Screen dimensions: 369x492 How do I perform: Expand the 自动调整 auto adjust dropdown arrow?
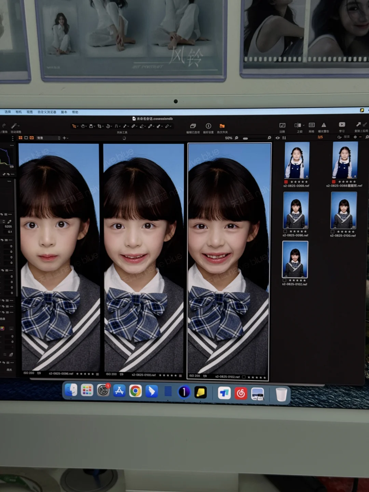pyautogui.click(x=18, y=126)
